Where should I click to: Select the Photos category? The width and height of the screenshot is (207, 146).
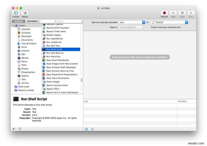[25, 69]
